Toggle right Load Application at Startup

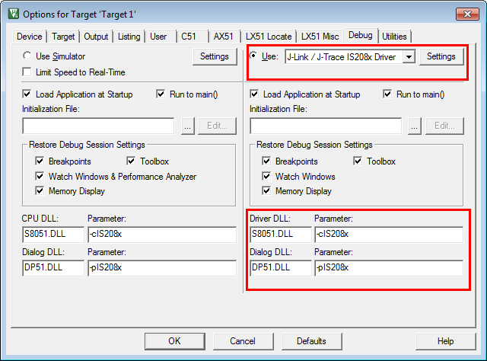(x=254, y=94)
